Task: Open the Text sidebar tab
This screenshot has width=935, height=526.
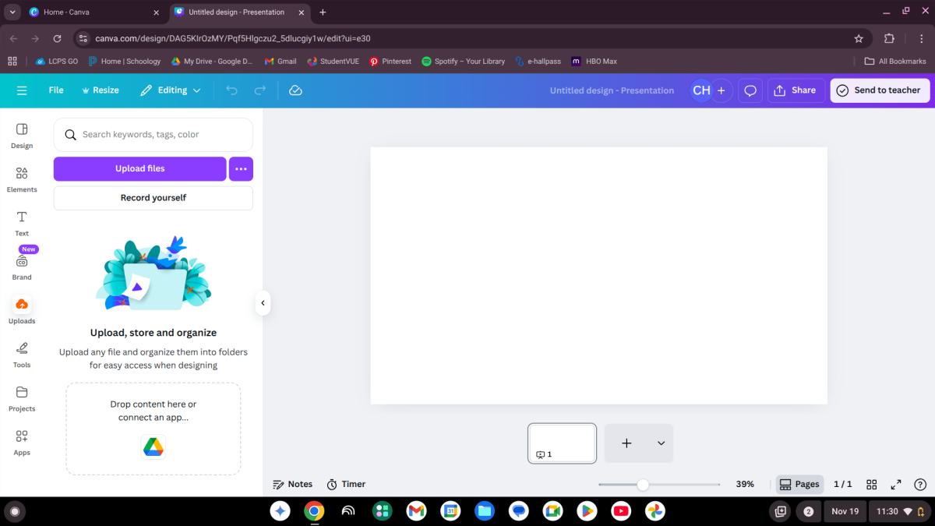Action: [x=22, y=223]
